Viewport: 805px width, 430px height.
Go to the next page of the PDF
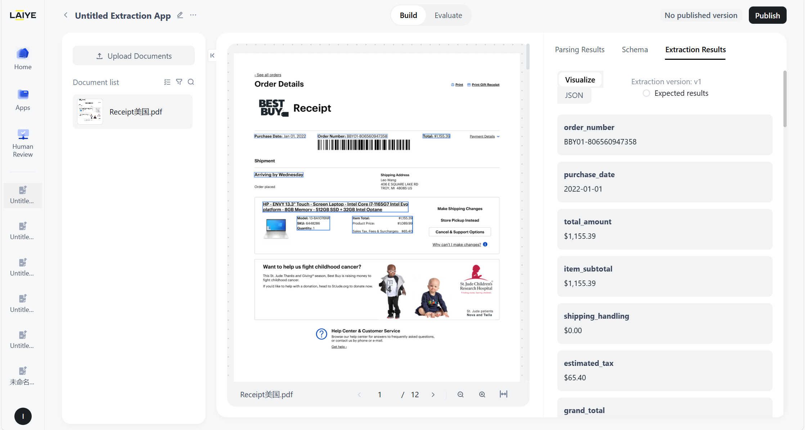(433, 395)
